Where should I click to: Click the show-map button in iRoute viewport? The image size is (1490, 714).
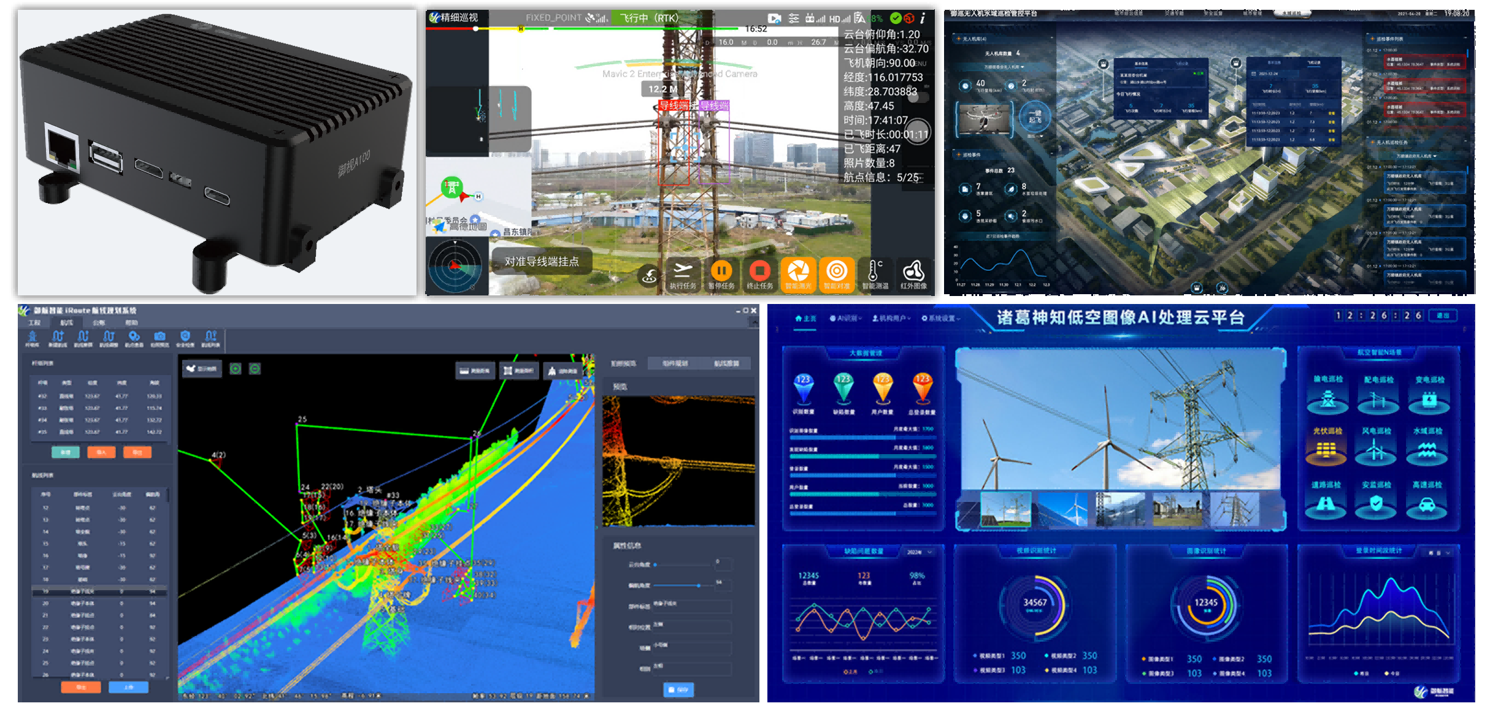pyautogui.click(x=202, y=368)
